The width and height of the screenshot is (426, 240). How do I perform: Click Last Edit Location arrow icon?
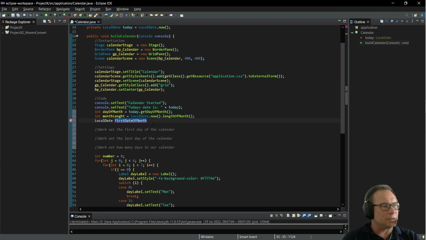tap(151, 15)
